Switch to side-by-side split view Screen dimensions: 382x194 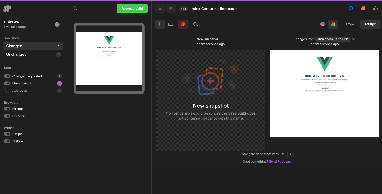pos(160,24)
